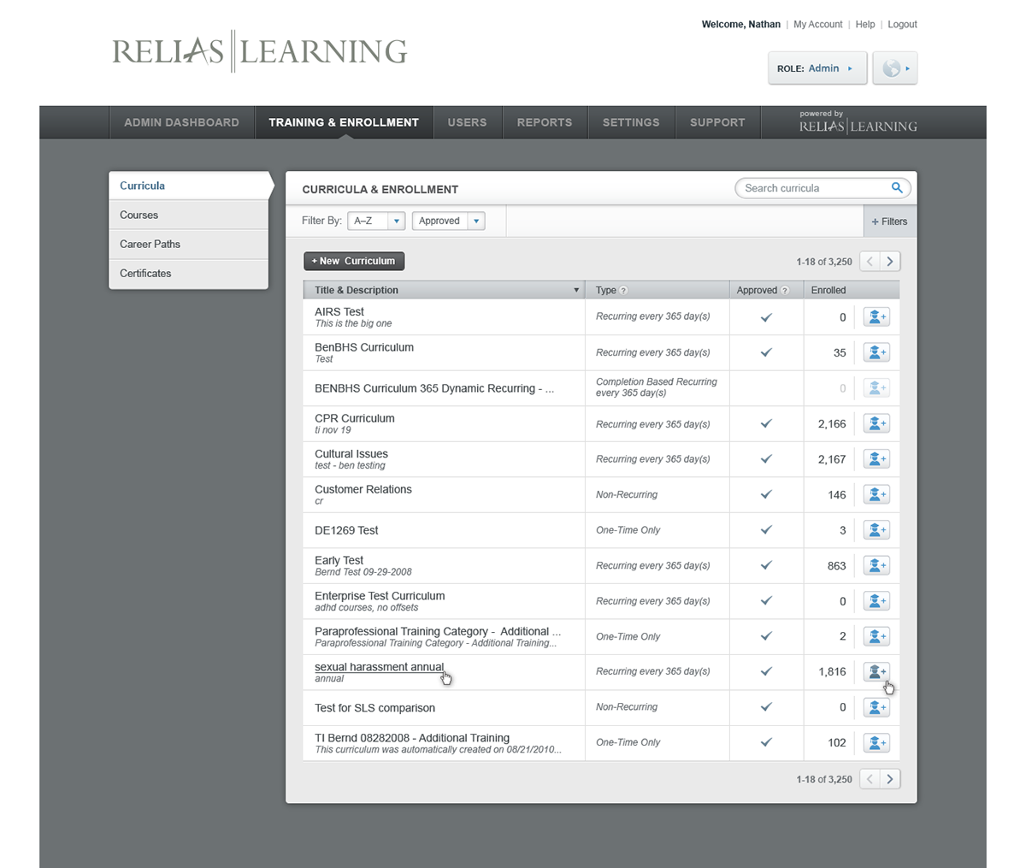The width and height of the screenshot is (1026, 868).
Task: Open the Support tab
Action: click(717, 122)
